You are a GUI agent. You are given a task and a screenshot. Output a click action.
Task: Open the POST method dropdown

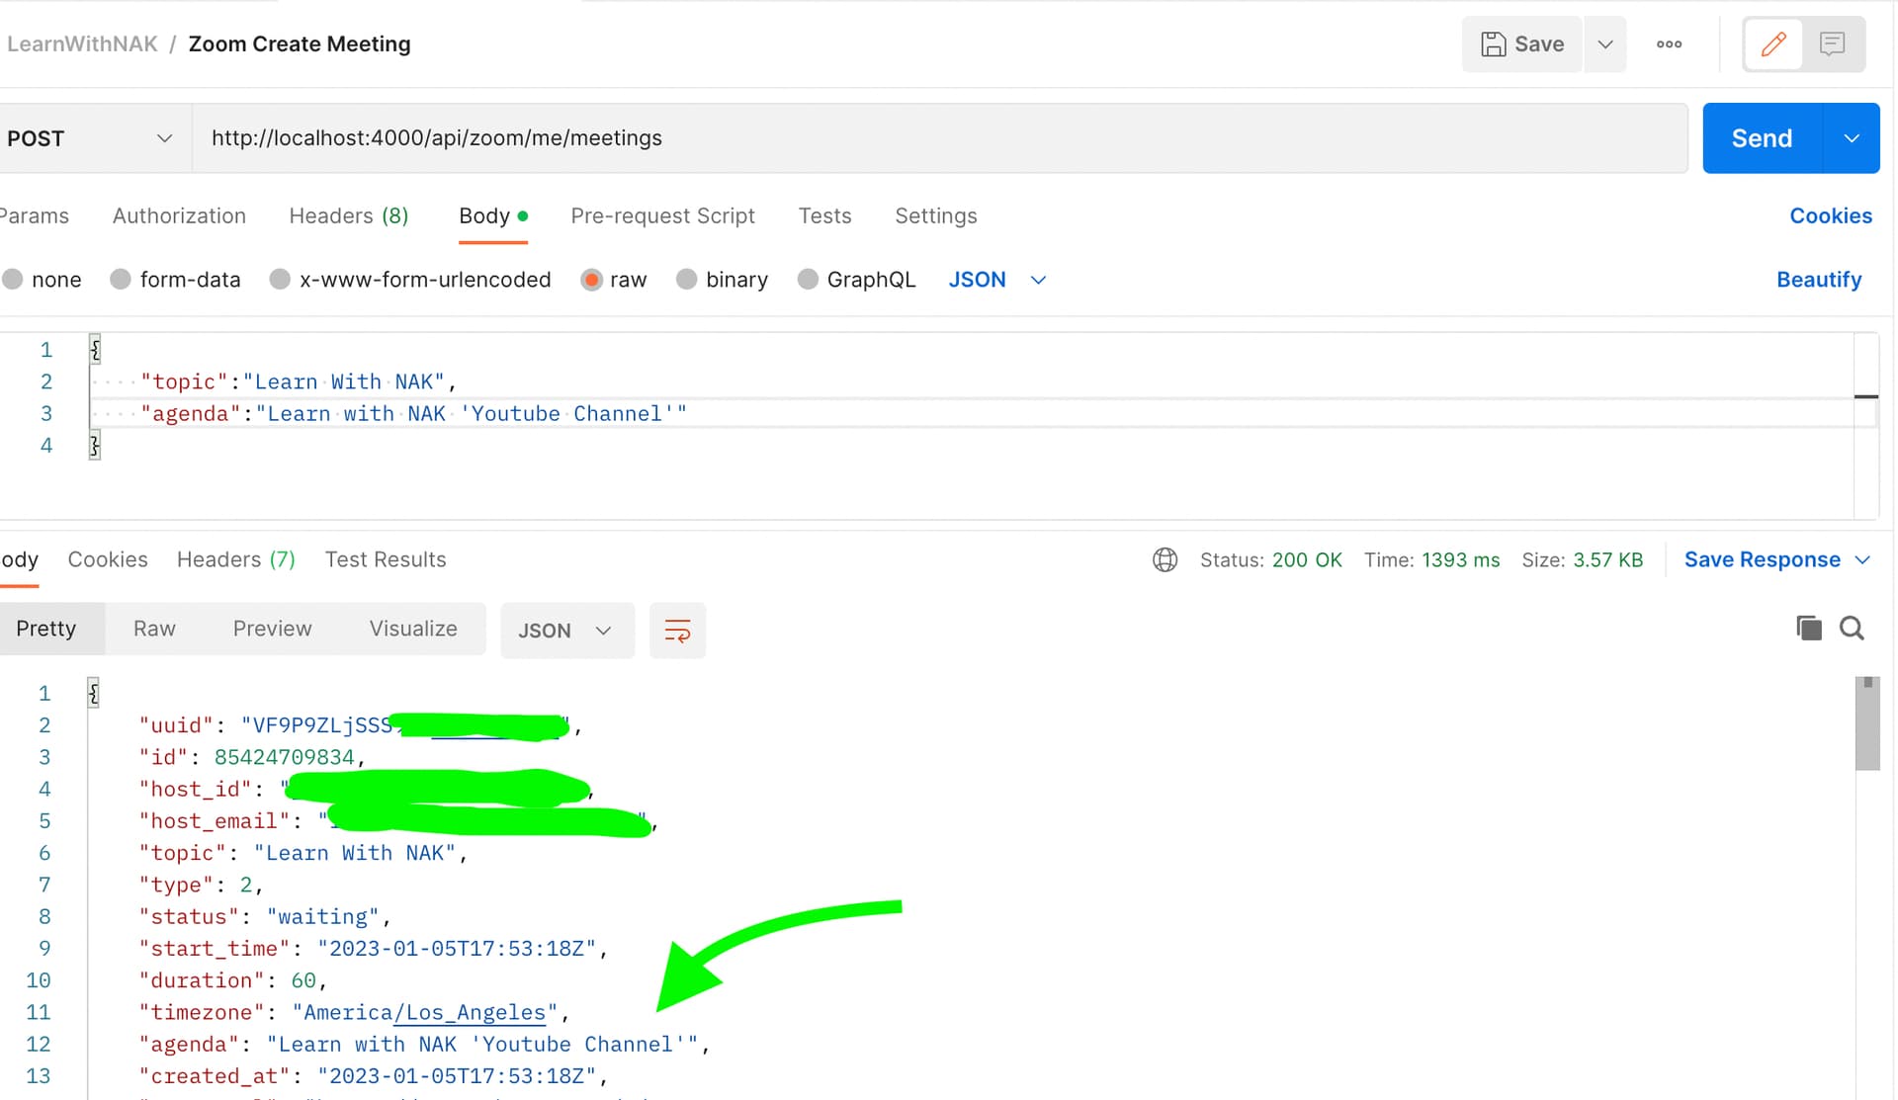[x=89, y=138]
